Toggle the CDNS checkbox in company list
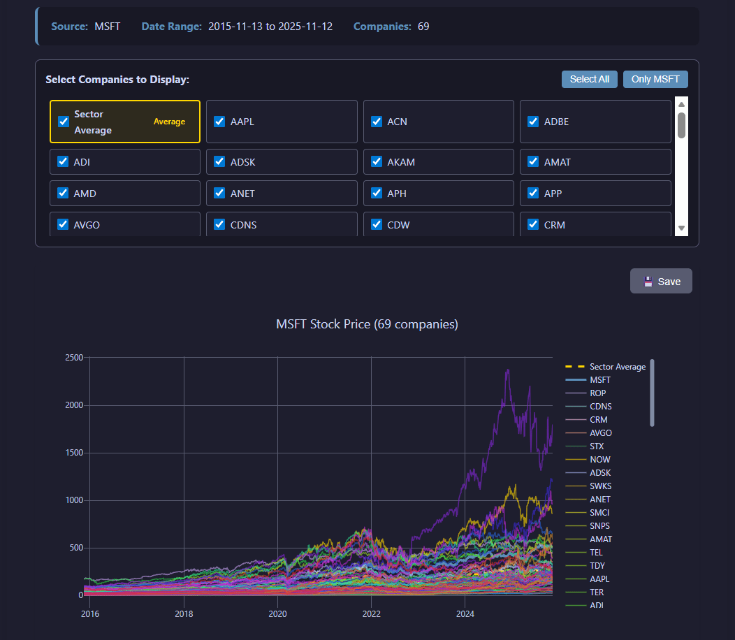 [x=219, y=224]
